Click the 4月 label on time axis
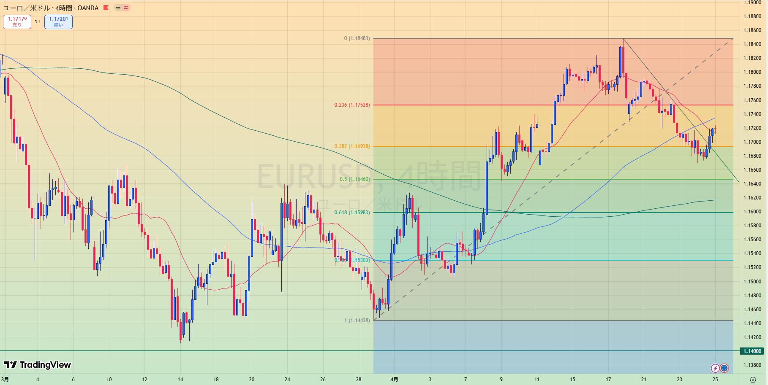This screenshot has height=385, width=768. point(394,379)
